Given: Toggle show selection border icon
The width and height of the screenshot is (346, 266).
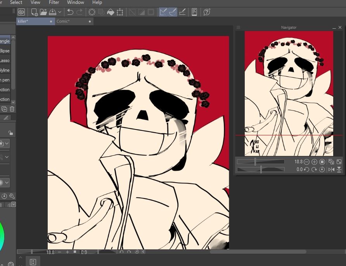Looking at the screenshot, I should pos(151,12).
